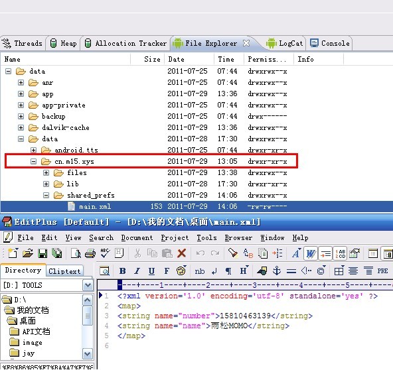Expand the files folder node

[46, 173]
